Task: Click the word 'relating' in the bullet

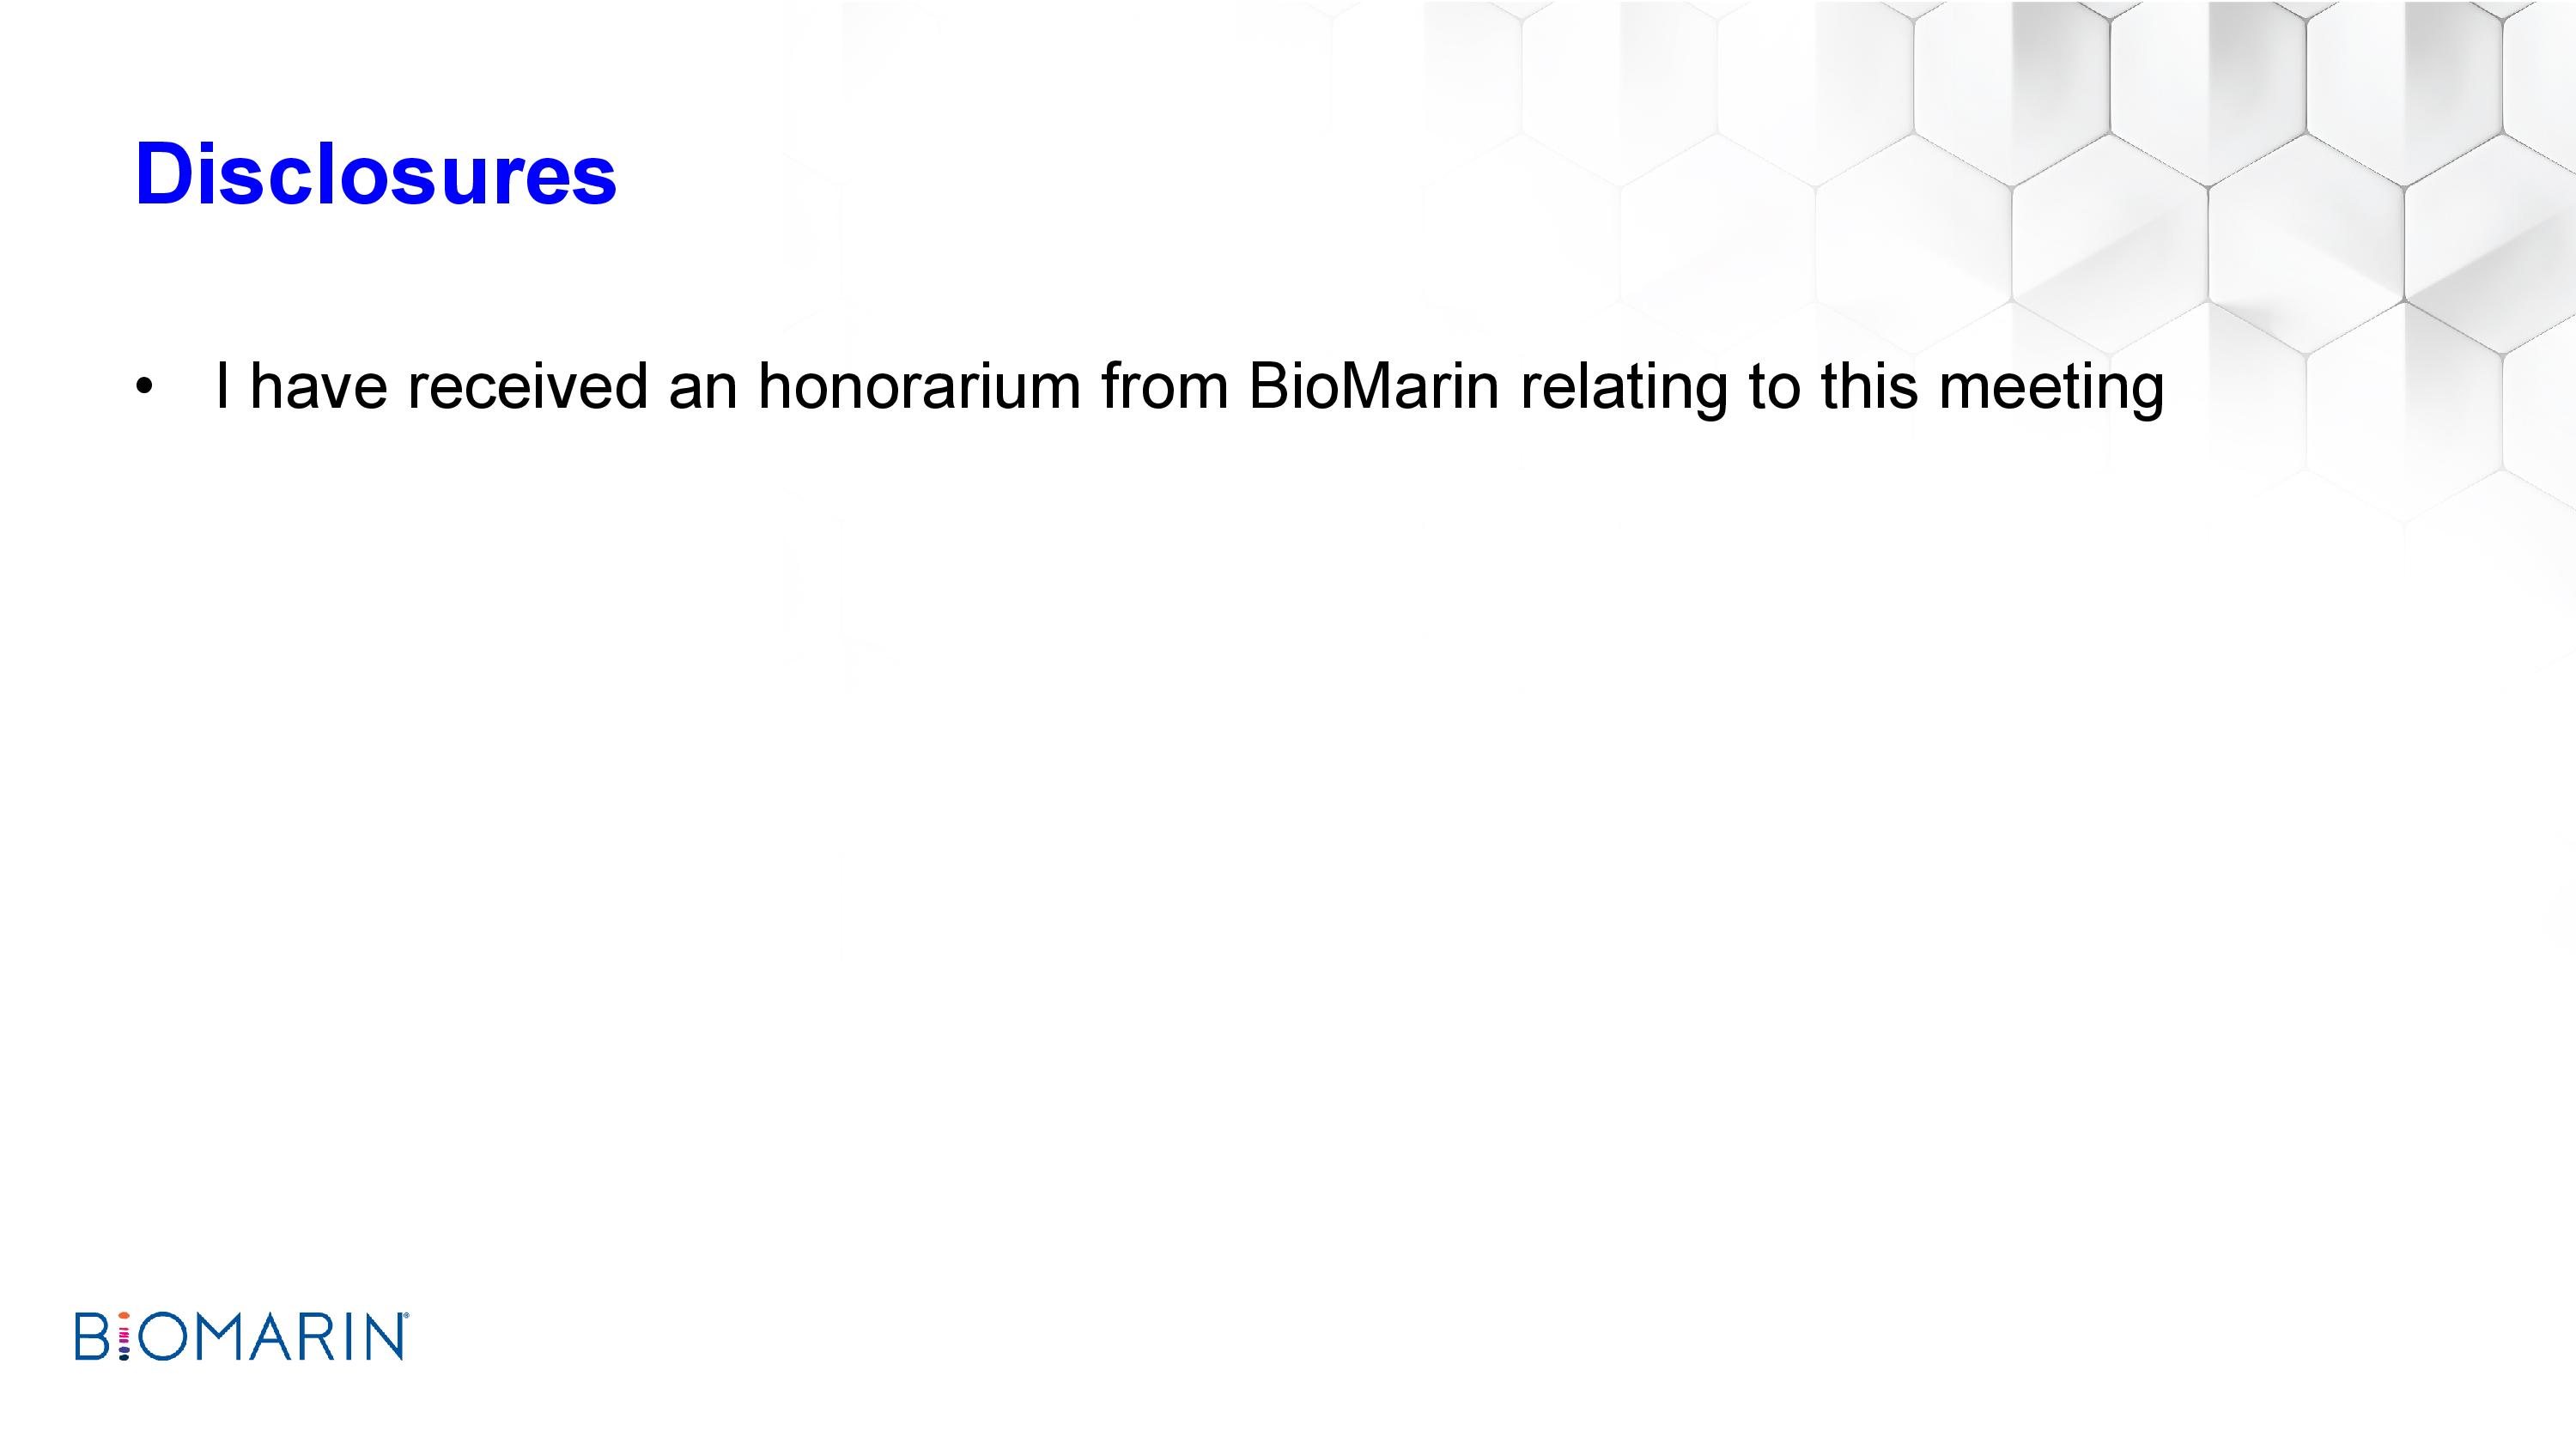Action: [x=1623, y=390]
